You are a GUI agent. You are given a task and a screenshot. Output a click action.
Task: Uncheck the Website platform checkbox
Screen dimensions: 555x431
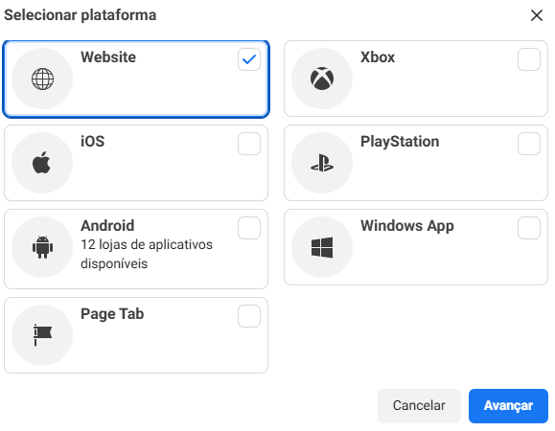click(x=249, y=59)
